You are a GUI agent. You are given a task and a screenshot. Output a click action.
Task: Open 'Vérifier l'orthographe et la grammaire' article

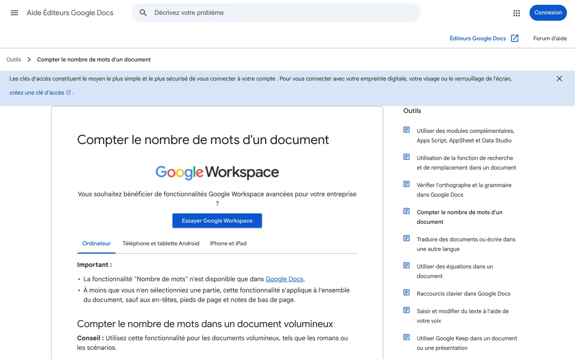(x=464, y=190)
